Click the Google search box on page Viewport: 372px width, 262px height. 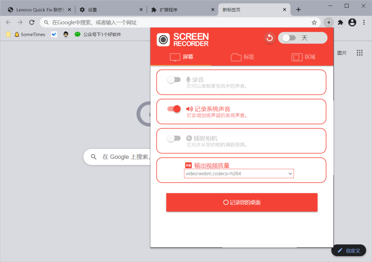[x=117, y=157]
